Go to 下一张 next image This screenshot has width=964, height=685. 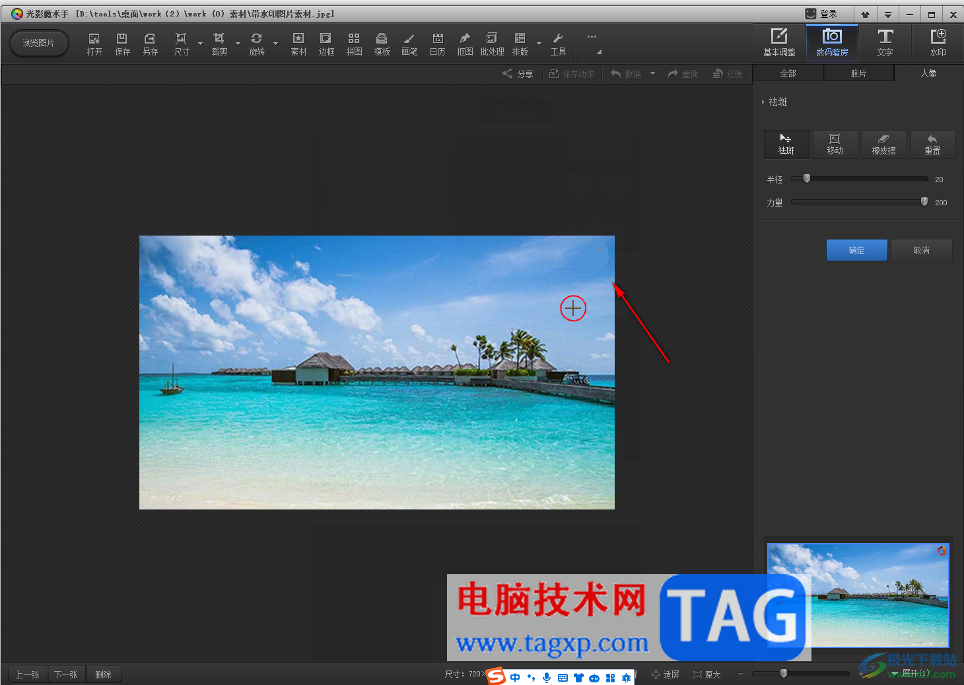click(66, 674)
